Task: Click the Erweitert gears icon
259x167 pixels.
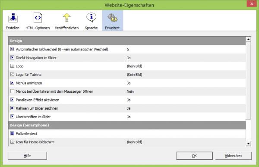Action: point(113,18)
